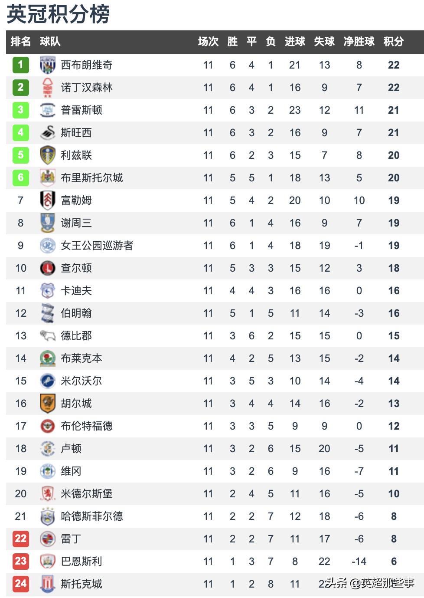Open team link 哈德斯菲尔德
Image resolution: width=424 pixels, height=598 pixels.
coord(92,516)
